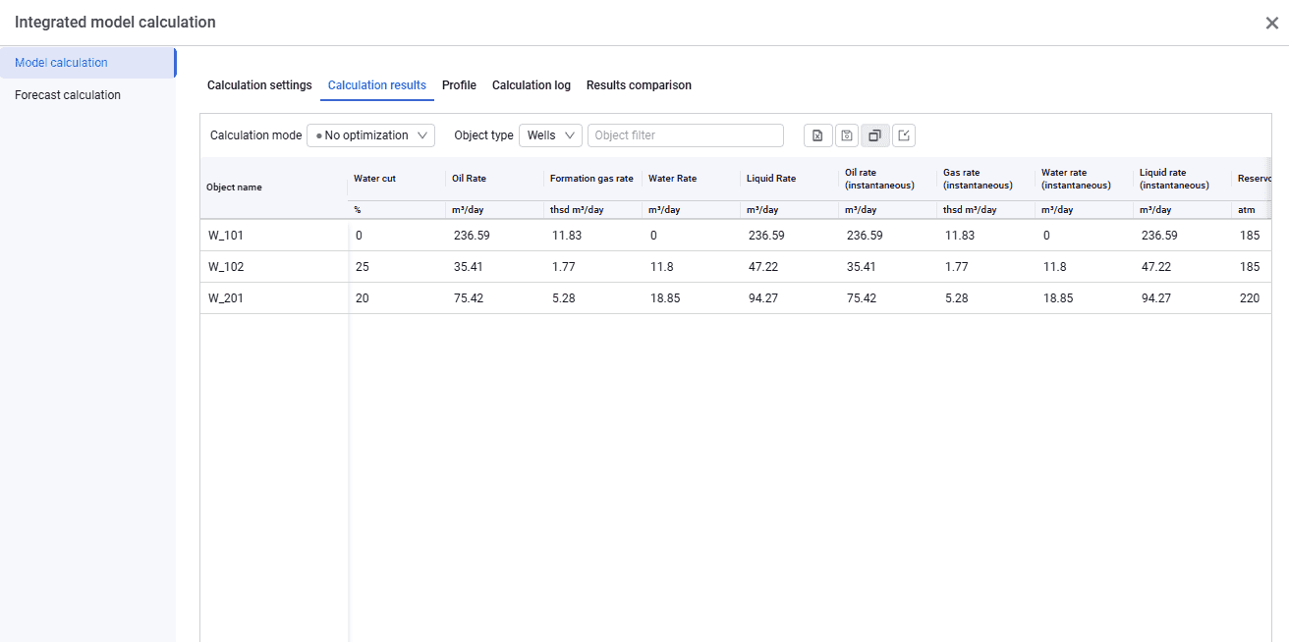Click W_101 Oil Rate cell 236.59

click(472, 236)
